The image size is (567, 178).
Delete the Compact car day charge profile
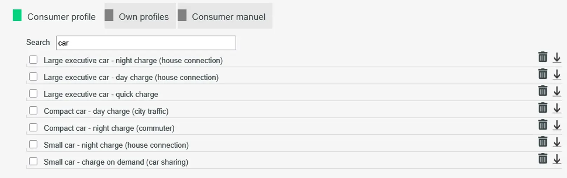[x=542, y=108]
